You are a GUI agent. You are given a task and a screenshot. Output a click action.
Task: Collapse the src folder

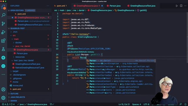pyautogui.click(x=14, y=35)
